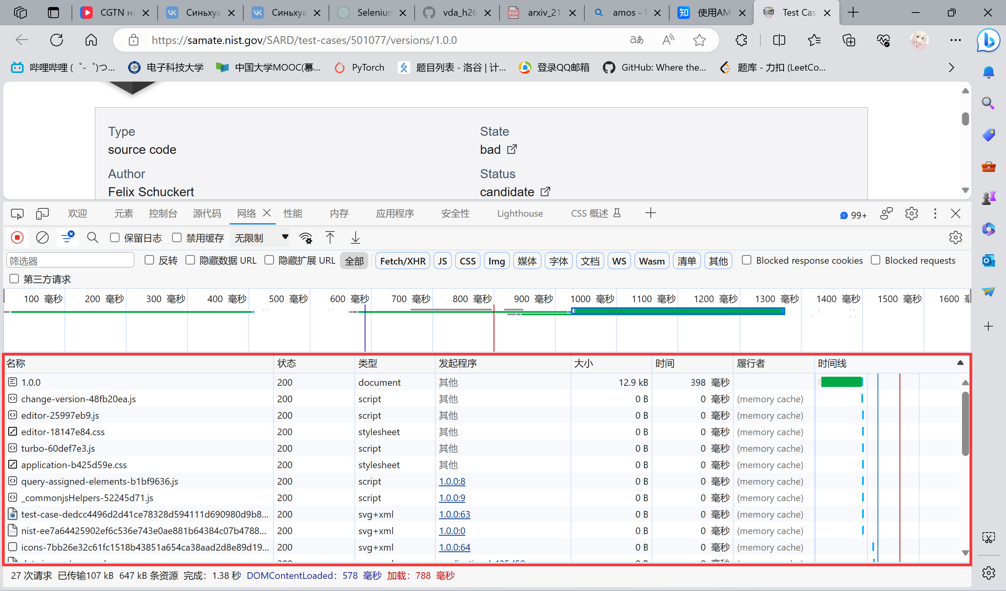Toggle device emulation icon
Screen dimensions: 1006x591
coord(42,214)
